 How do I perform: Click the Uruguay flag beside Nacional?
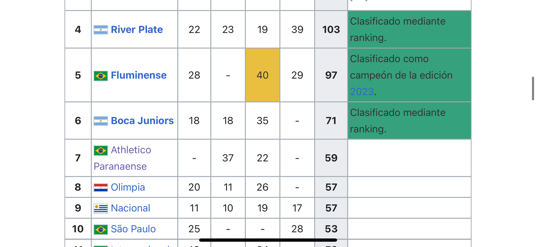[101, 209]
